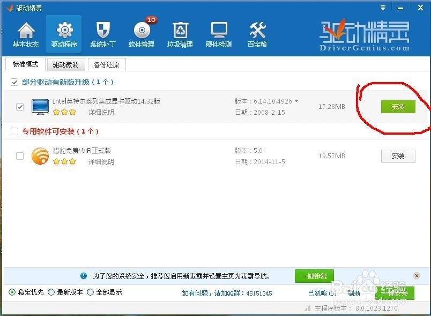Toggle the 专用软件可安装 group checkbox
The width and height of the screenshot is (431, 316).
pyautogui.click(x=14, y=131)
